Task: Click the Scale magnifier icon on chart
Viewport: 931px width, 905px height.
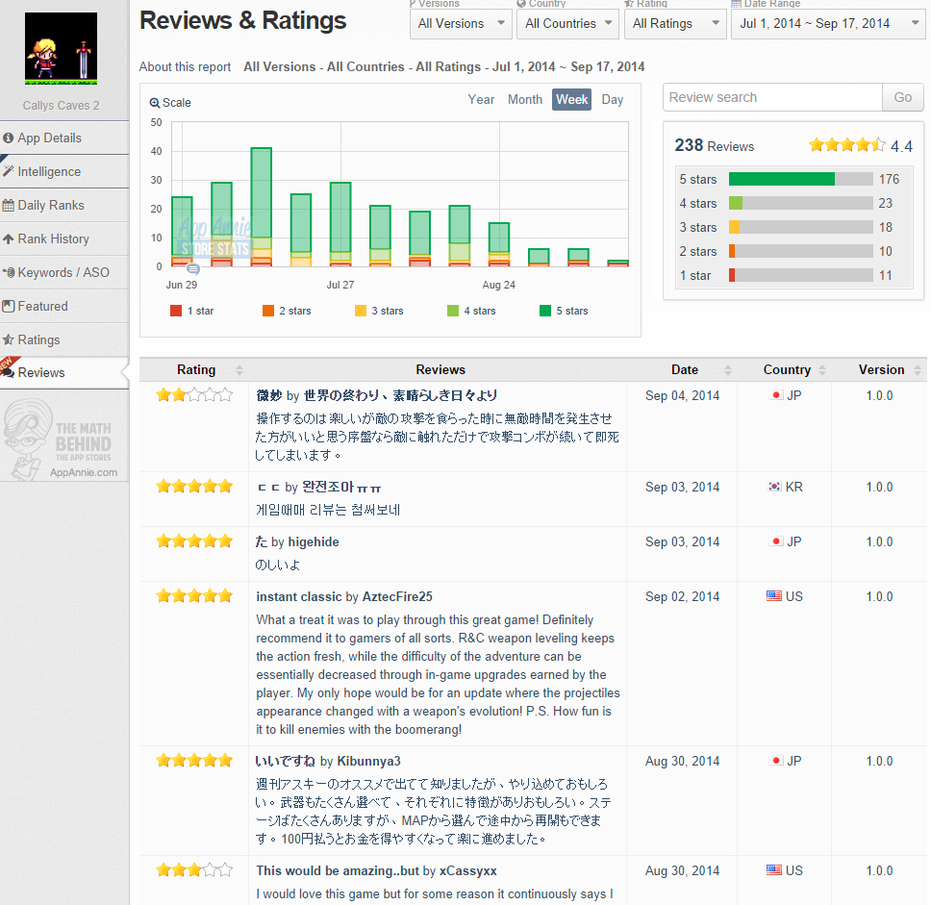Action: coord(155,103)
